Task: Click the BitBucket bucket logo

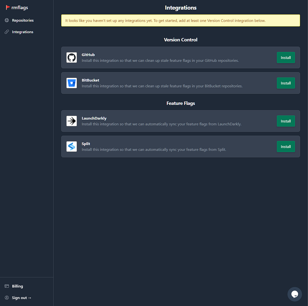Action: point(72,83)
